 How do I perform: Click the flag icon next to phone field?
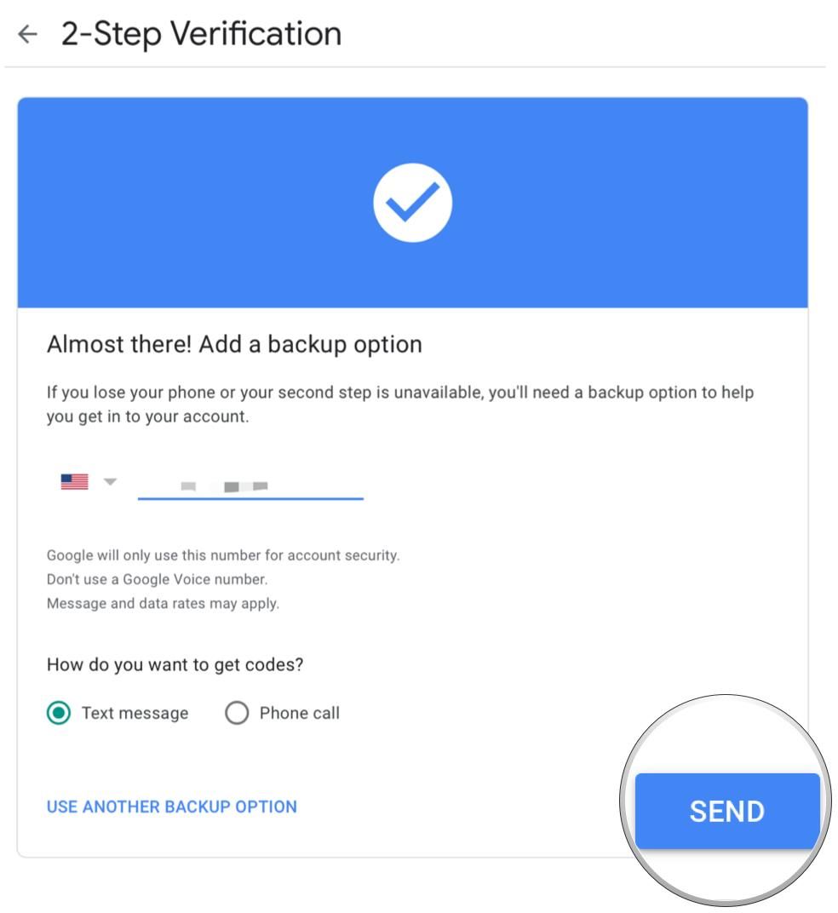pos(76,479)
